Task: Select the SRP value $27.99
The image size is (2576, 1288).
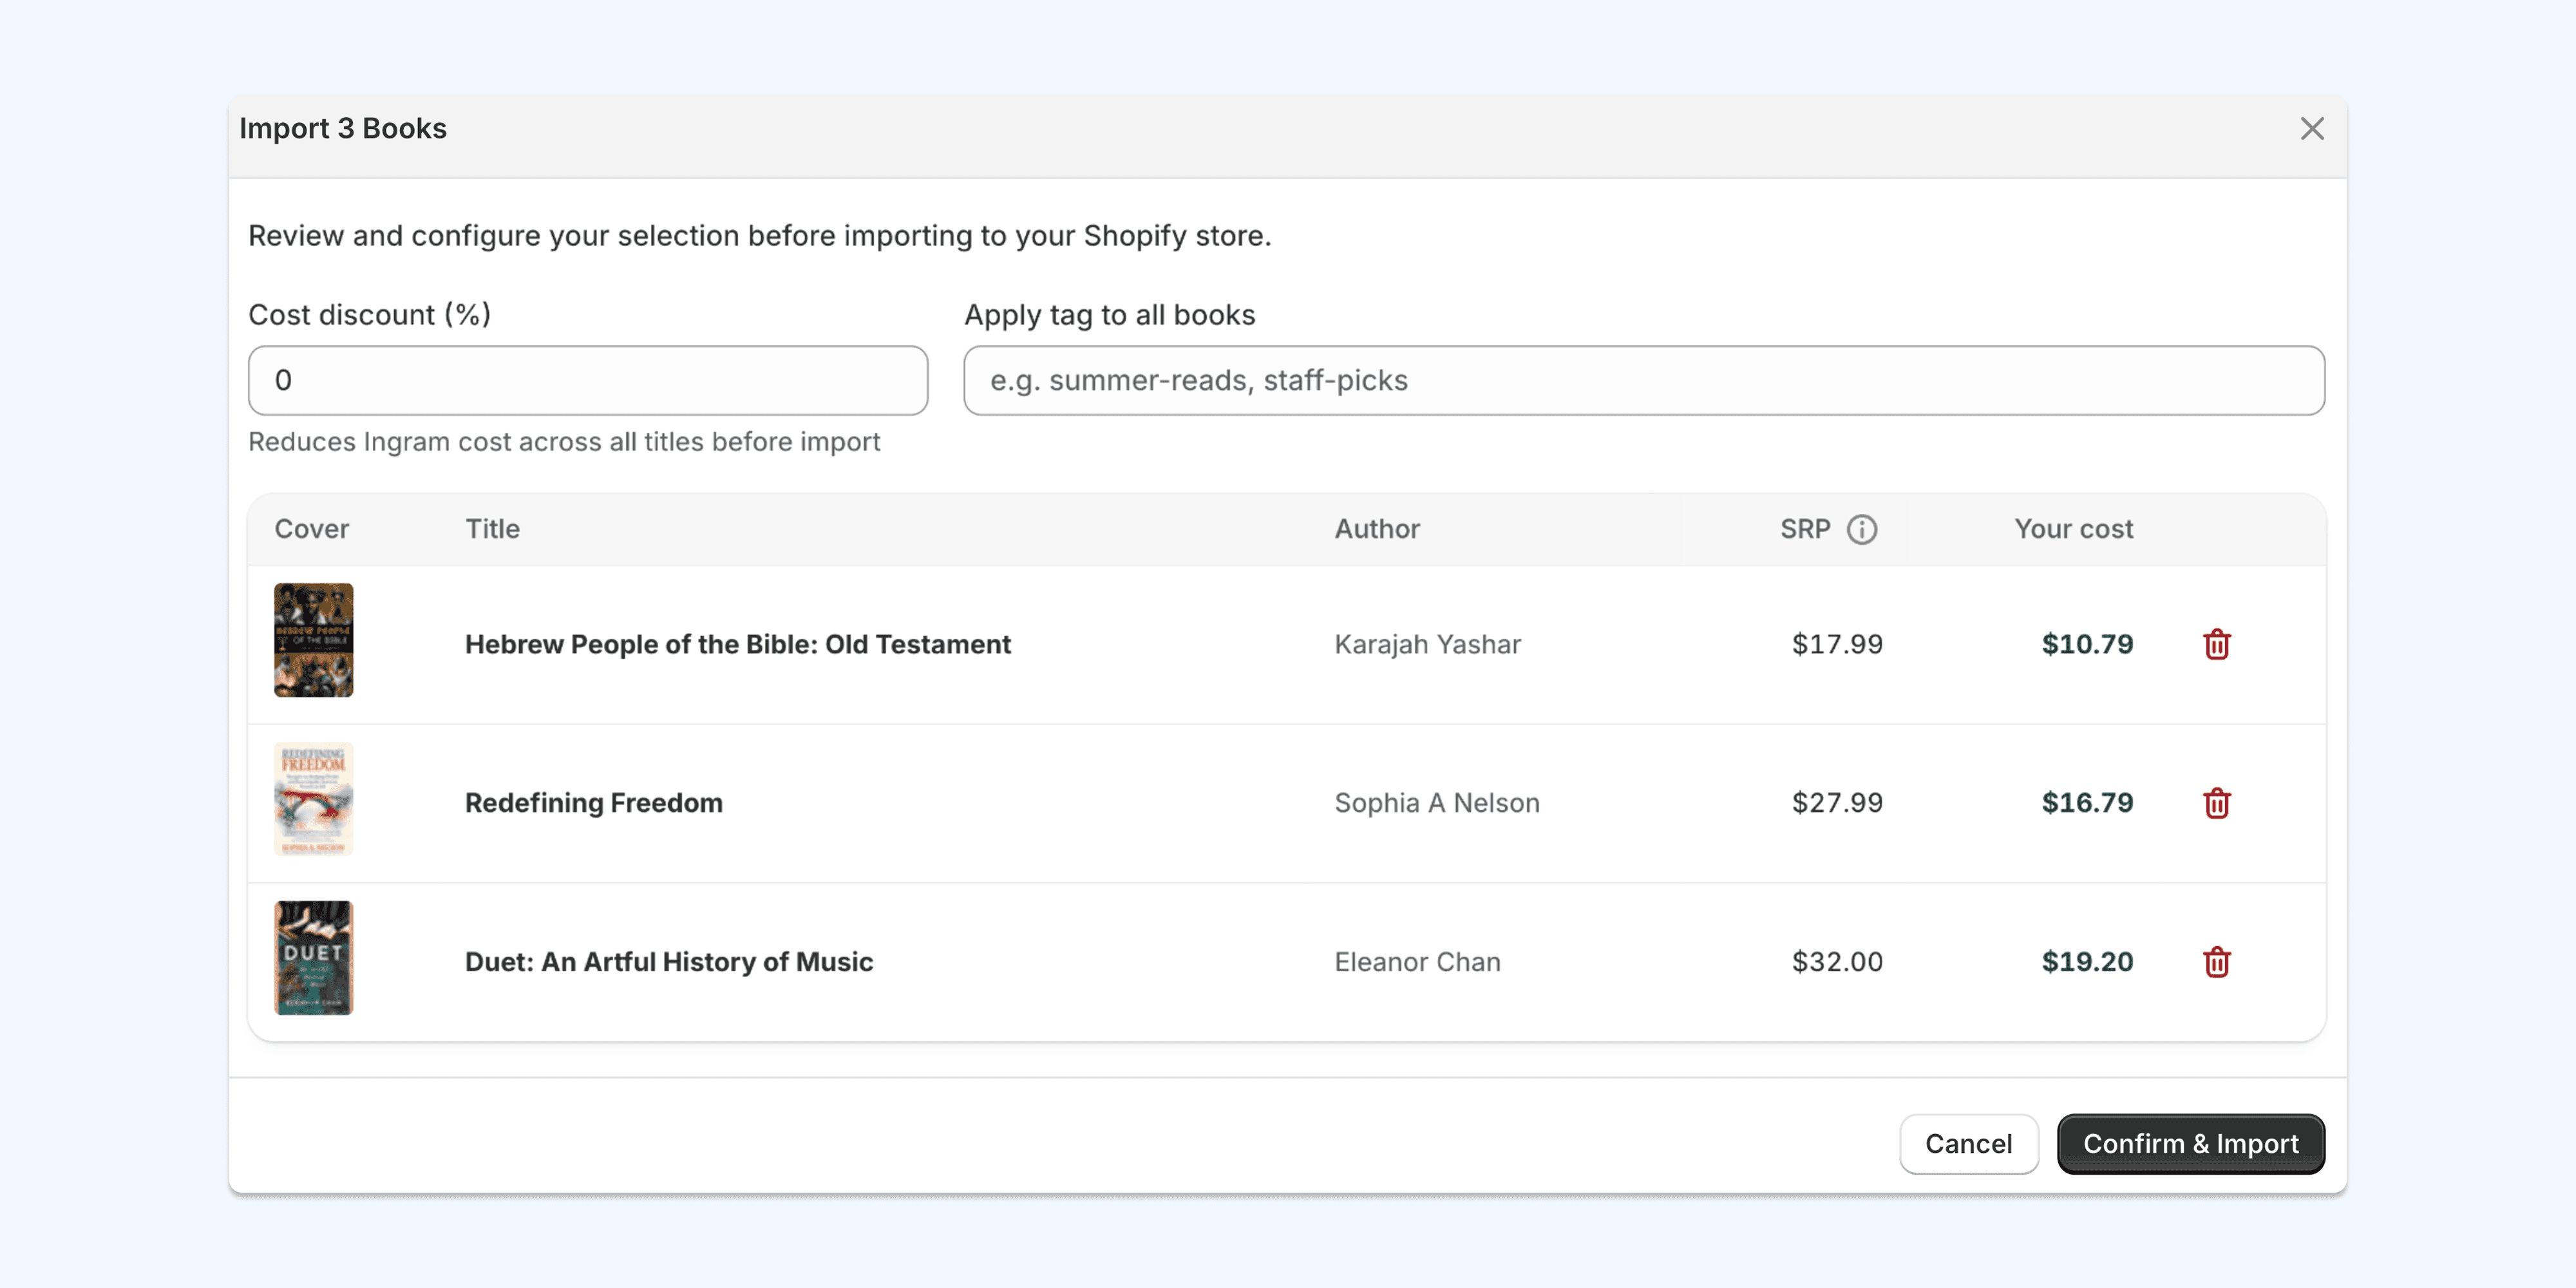Action: click(x=1837, y=803)
